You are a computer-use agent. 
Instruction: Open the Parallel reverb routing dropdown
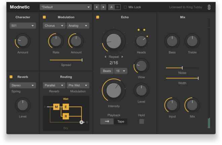54,85
